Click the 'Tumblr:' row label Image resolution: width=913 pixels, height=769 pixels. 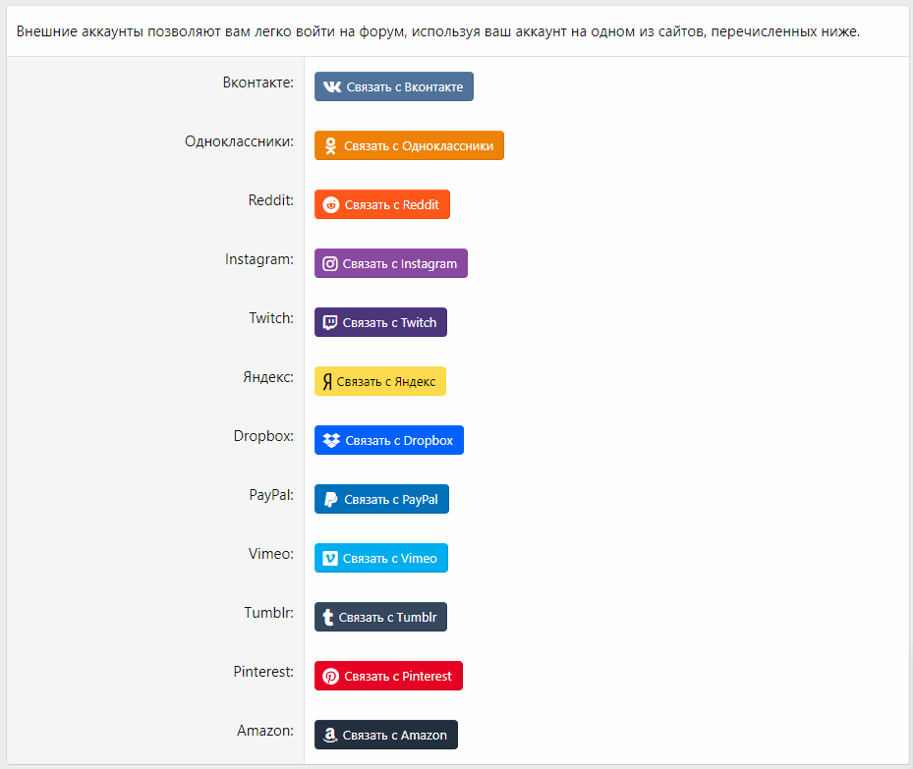point(269,613)
